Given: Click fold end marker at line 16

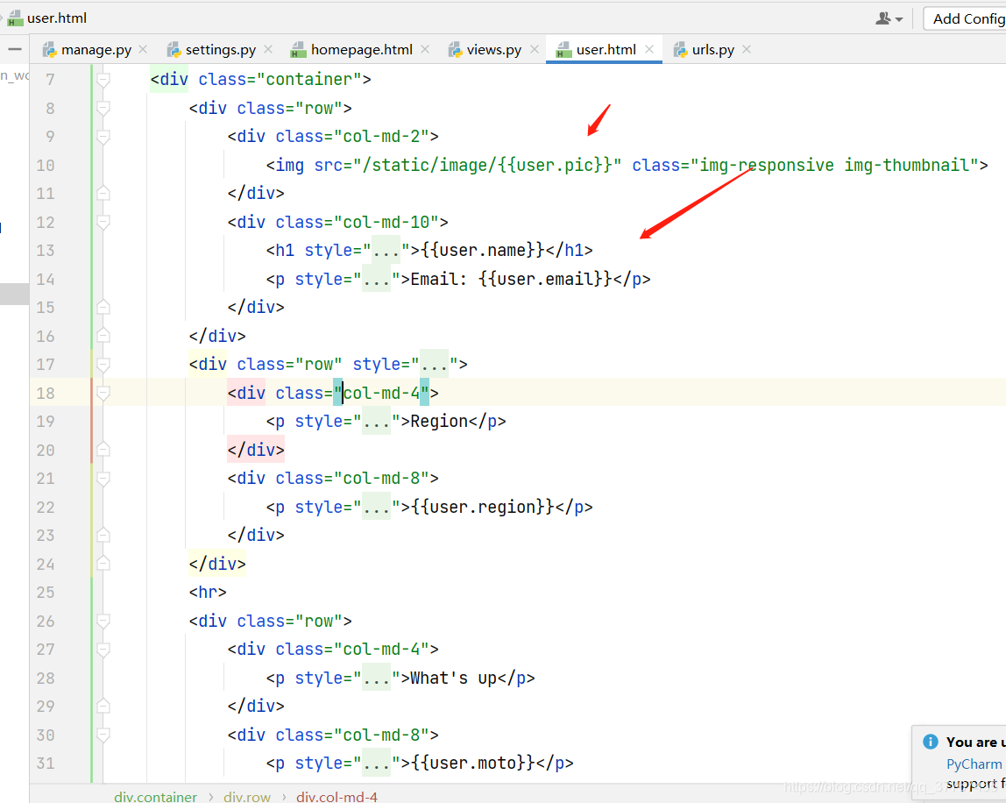Looking at the screenshot, I should 103,336.
